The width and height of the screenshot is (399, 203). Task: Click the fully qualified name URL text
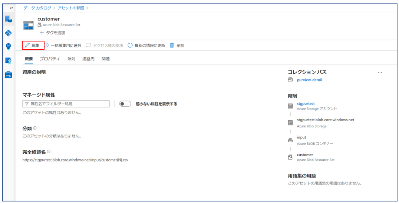pos(75,160)
